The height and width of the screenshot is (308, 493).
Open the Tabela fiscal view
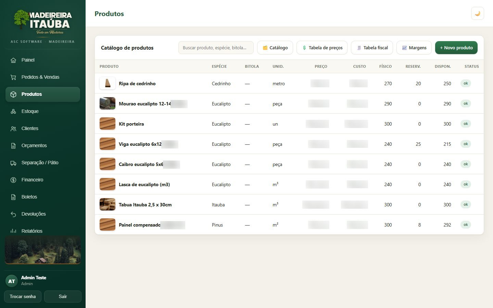[x=372, y=48]
